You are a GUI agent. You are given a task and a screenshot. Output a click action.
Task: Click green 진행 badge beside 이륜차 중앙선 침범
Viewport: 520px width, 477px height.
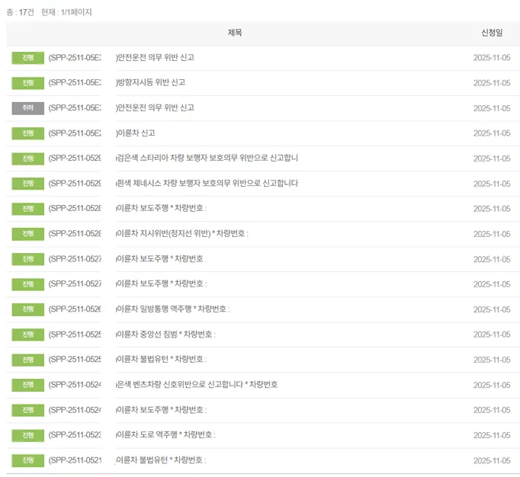28,335
